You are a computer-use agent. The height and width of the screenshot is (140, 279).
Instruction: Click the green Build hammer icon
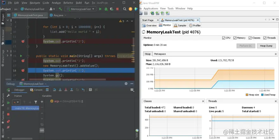coord(60,9)
